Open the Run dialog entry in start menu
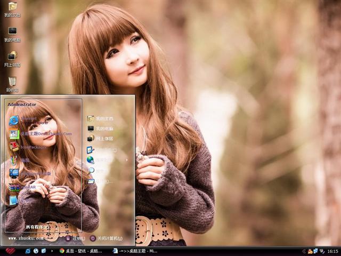This screenshot has width=341, height=256. tap(100, 181)
